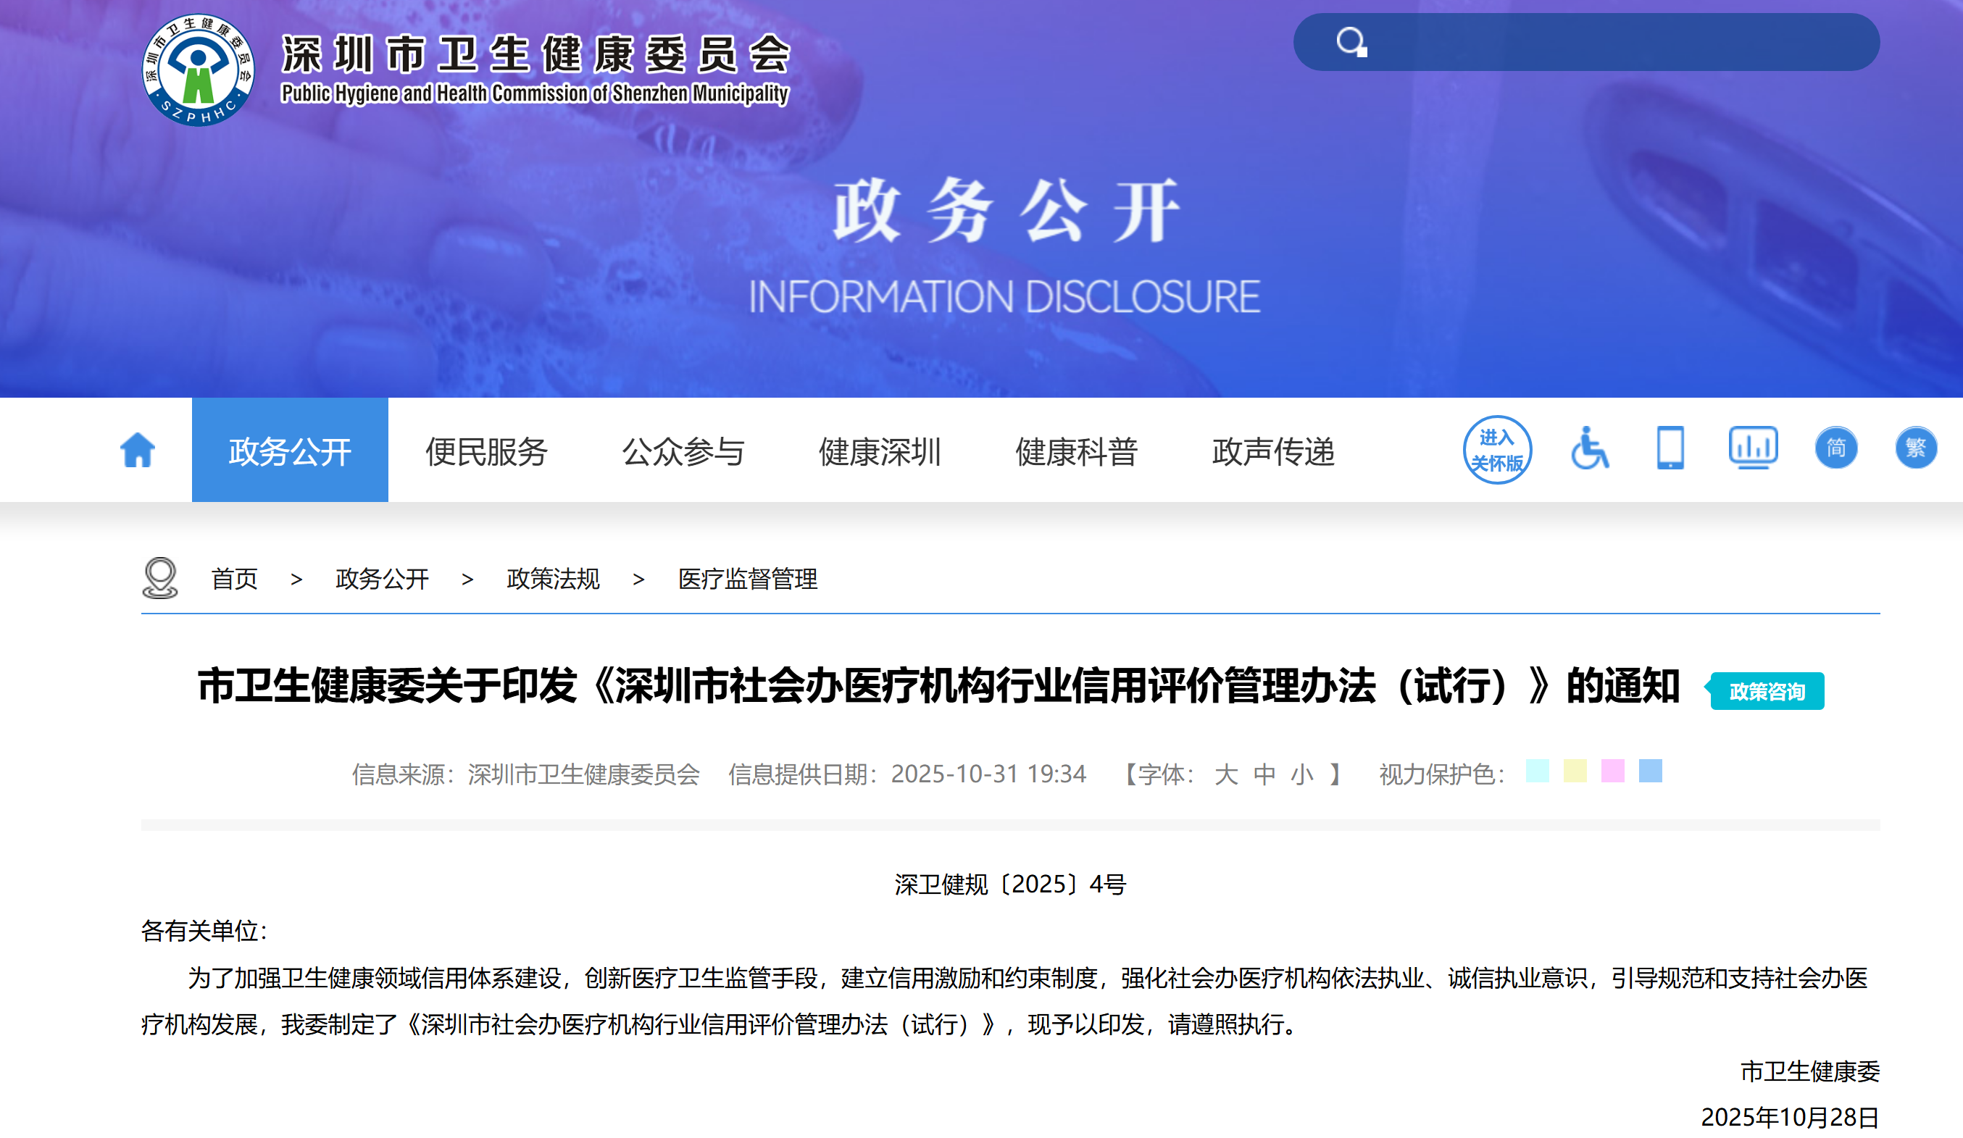Screen dimensions: 1963x1138
Task: Click the home icon in navigation bar
Action: click(x=138, y=451)
